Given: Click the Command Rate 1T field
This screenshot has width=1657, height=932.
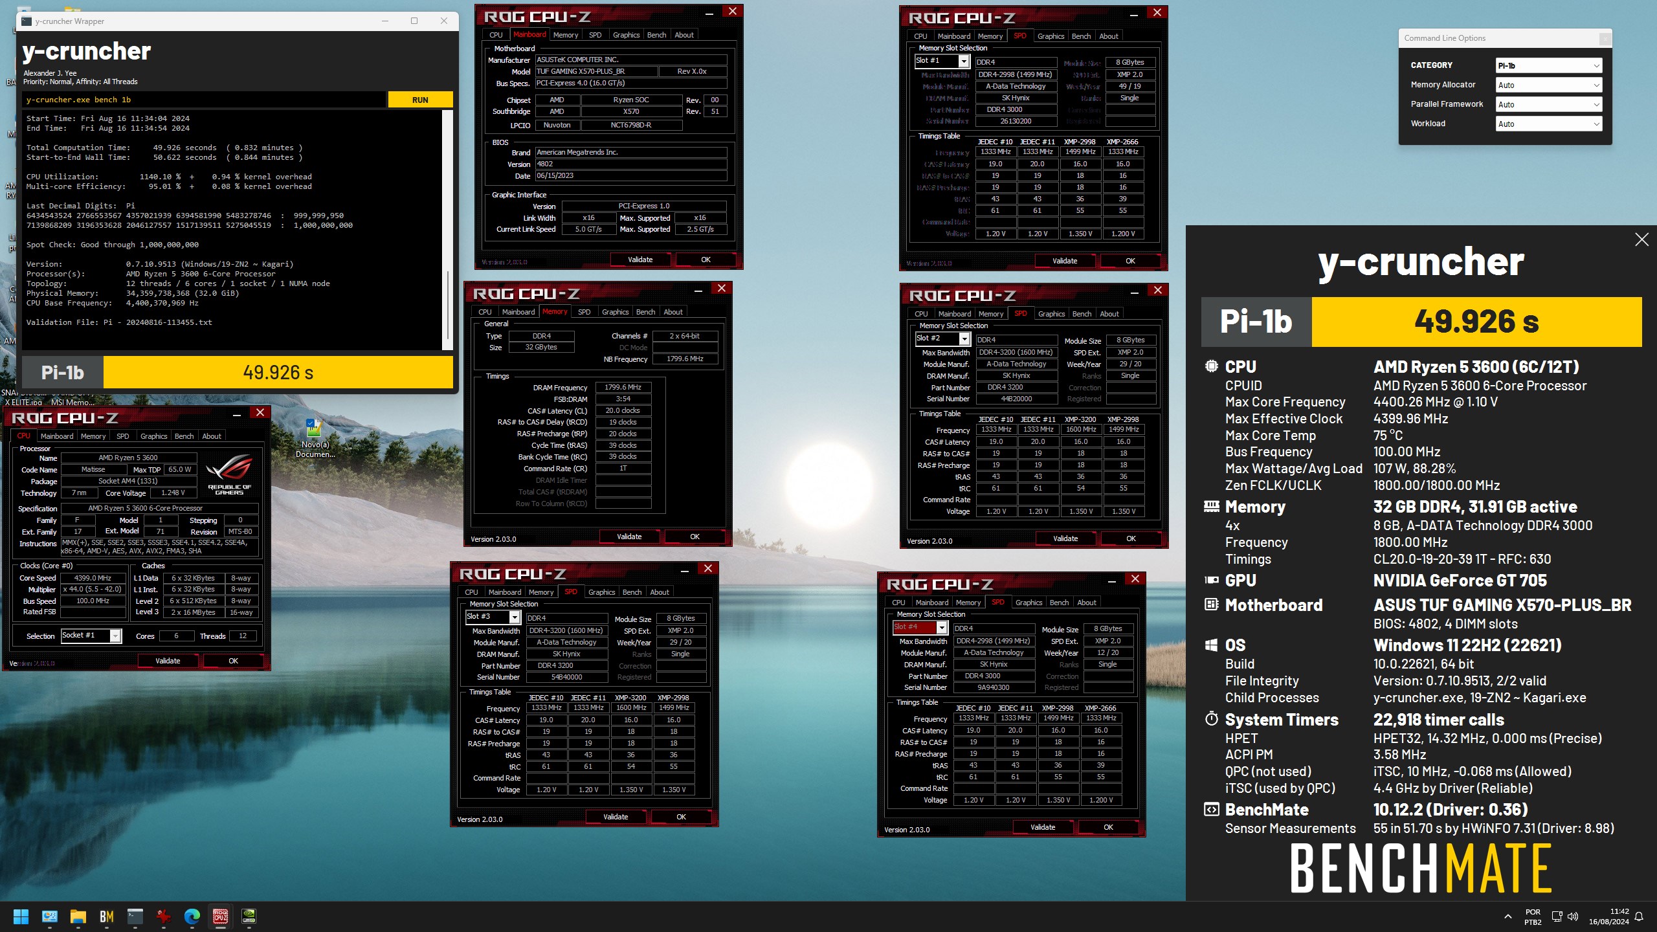Looking at the screenshot, I should point(623,468).
